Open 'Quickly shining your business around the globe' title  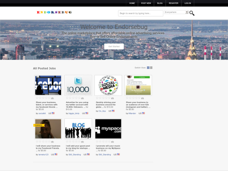click(106, 105)
